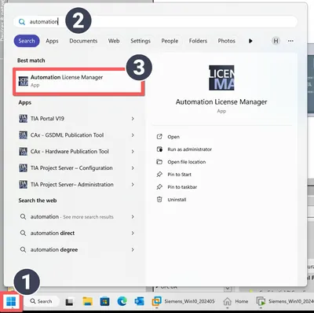
Task: Choose Pin to taskbar
Action: (182, 187)
